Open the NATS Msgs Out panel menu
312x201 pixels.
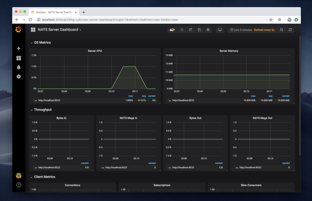pos(262,118)
